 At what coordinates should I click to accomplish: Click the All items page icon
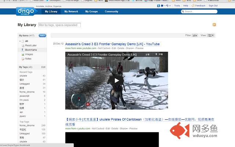pyautogui.click(x=23, y=41)
